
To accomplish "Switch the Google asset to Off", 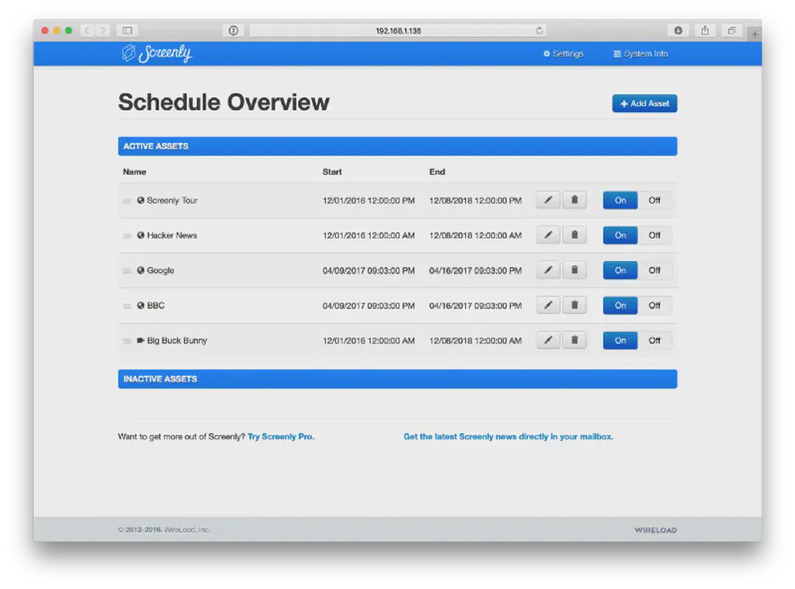I will [654, 269].
